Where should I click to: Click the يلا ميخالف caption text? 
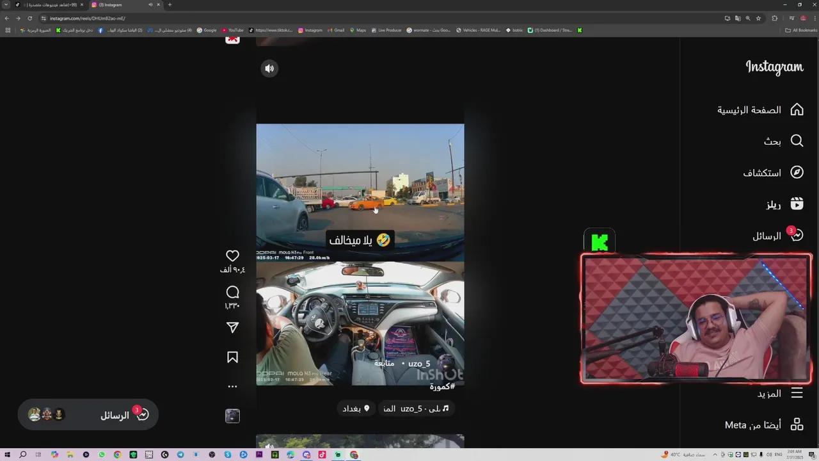tap(359, 240)
